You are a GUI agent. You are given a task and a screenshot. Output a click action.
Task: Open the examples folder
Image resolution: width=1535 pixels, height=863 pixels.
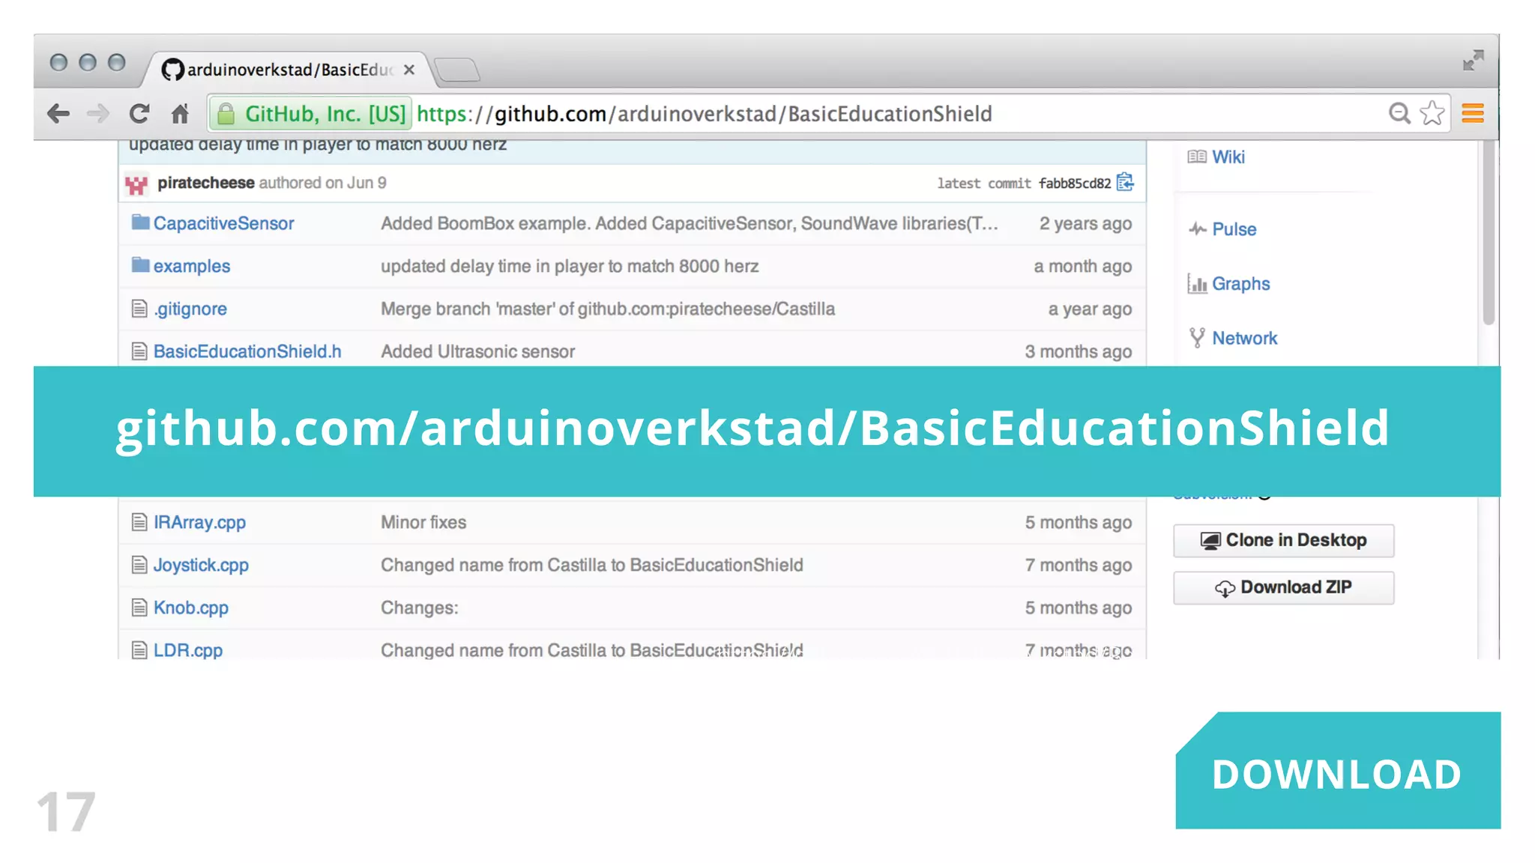click(192, 266)
